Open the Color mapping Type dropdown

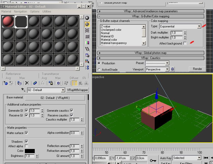(199, 26)
